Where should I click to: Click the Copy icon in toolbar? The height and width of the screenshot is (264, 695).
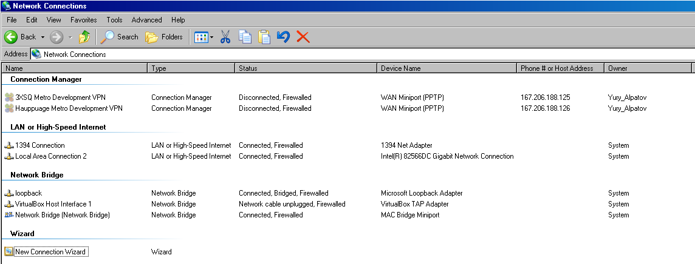tap(245, 37)
